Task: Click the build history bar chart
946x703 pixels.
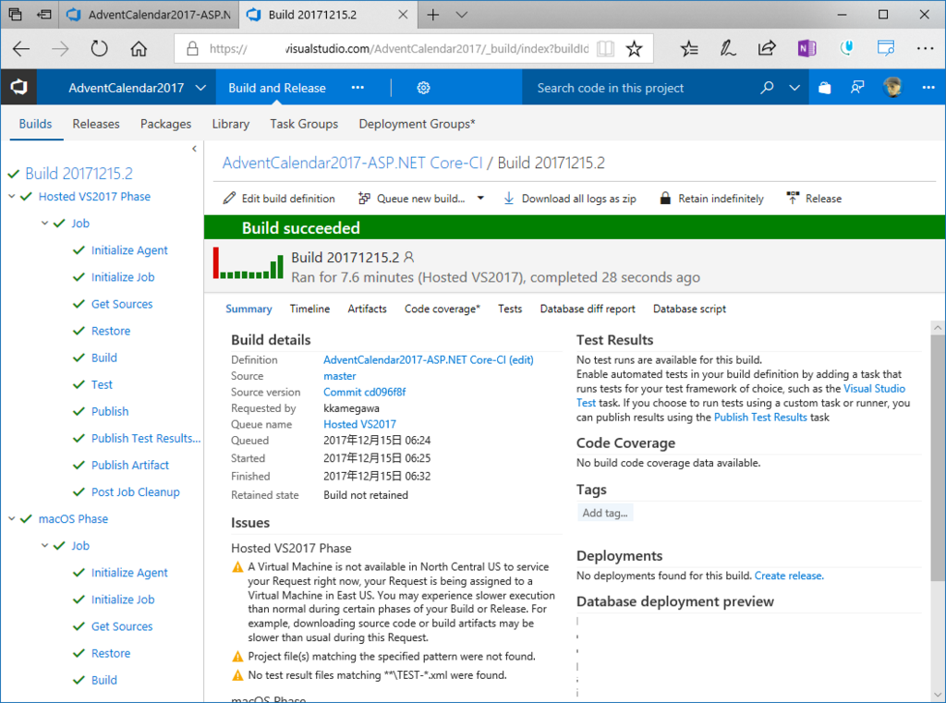Action: (x=248, y=263)
